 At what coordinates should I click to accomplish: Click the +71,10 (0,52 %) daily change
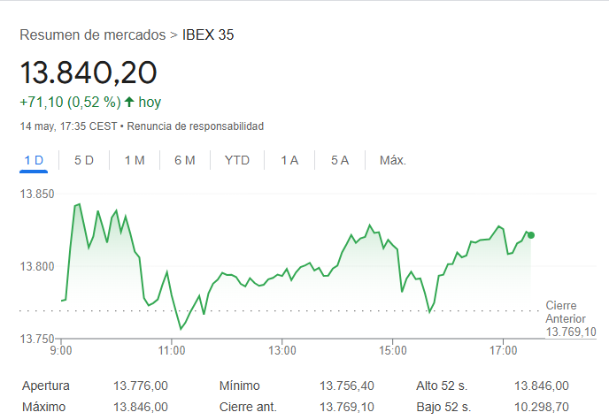coord(70,102)
